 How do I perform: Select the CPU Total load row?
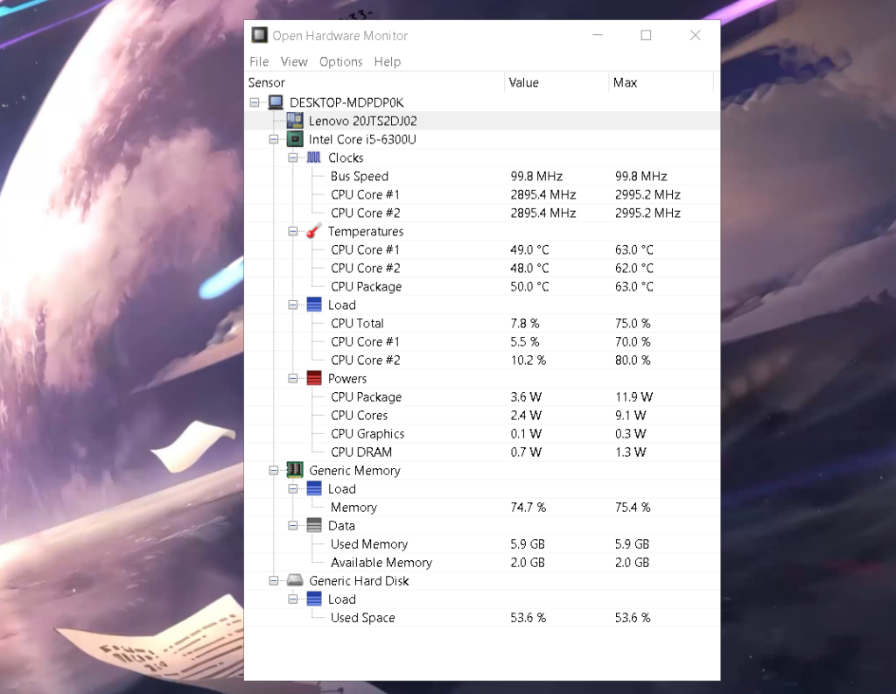point(482,324)
